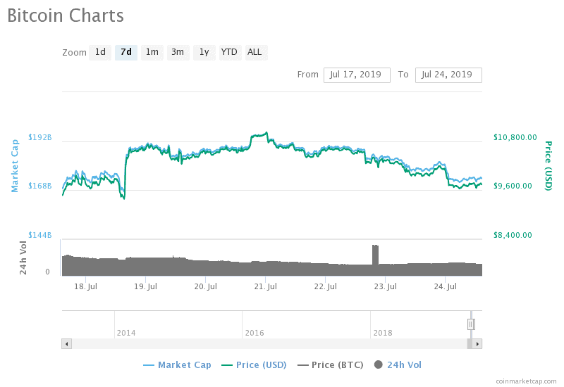Viewport: 564px width, 387px height.
Task: Select the 3m zoom range
Action: point(178,52)
